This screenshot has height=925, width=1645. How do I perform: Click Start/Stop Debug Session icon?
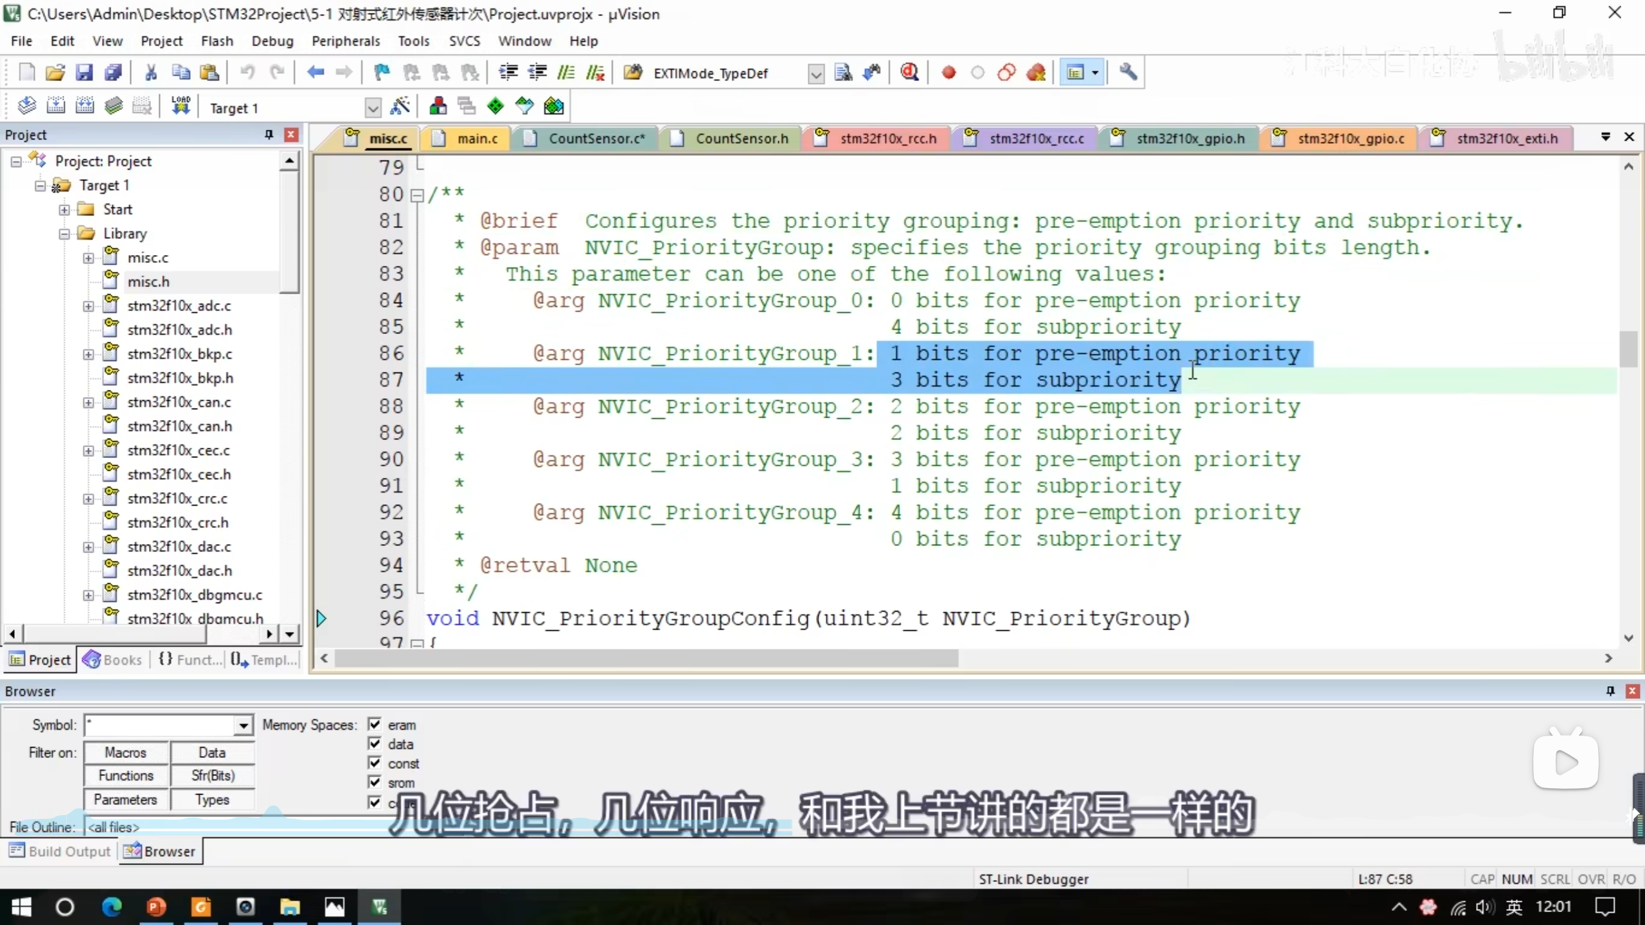[x=909, y=73]
